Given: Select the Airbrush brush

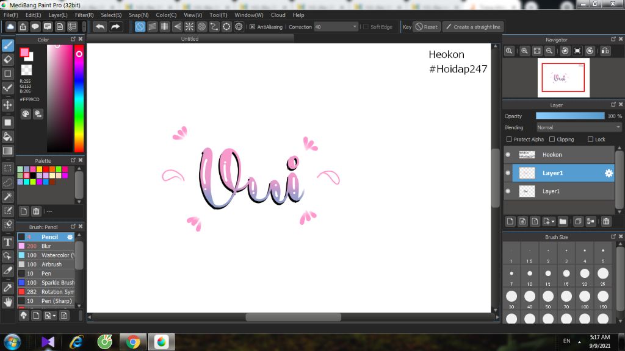Looking at the screenshot, I should click(x=46, y=264).
